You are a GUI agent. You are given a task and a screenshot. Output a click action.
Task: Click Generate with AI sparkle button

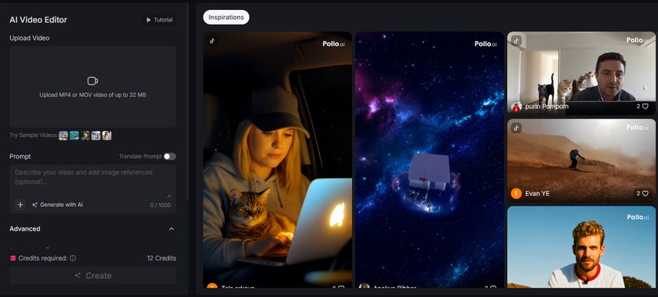pyautogui.click(x=58, y=205)
